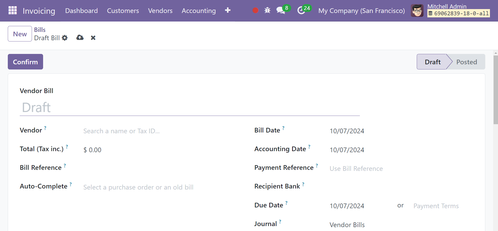The width and height of the screenshot is (498, 231).
Task: Click the Due Date 10/07/2024 field
Action: (x=361, y=206)
